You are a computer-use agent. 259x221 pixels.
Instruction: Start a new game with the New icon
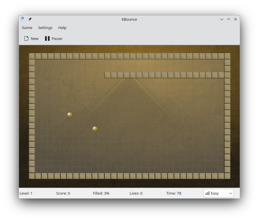pos(27,39)
